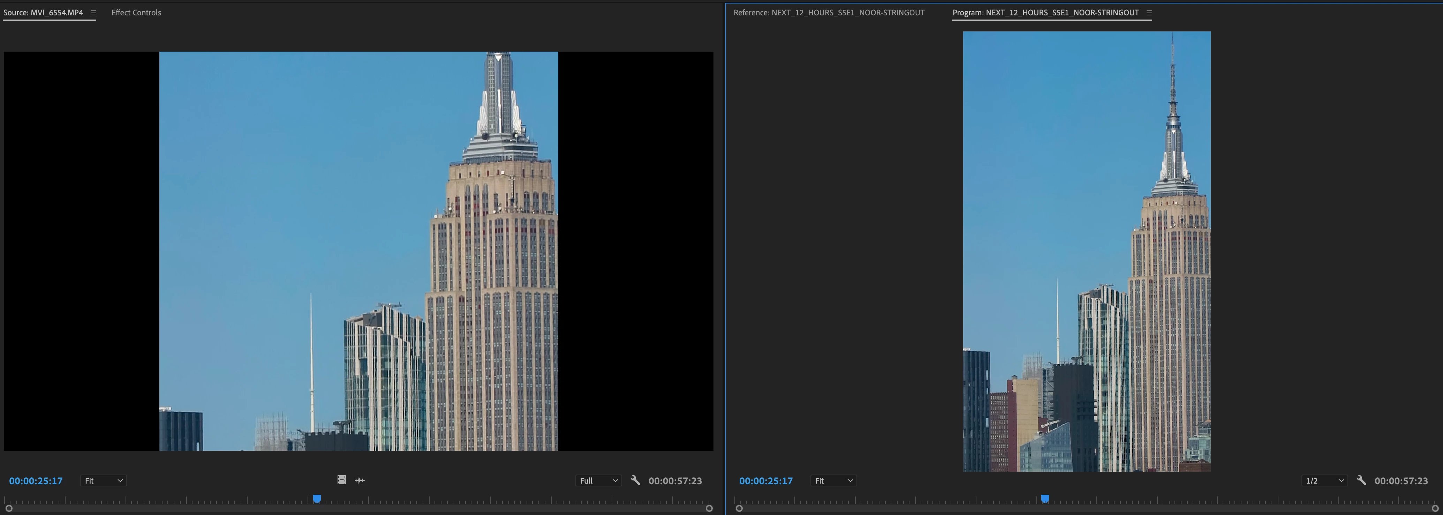This screenshot has height=515, width=1443.
Task: Click the Source monitor blue playhead
Action: click(x=317, y=498)
